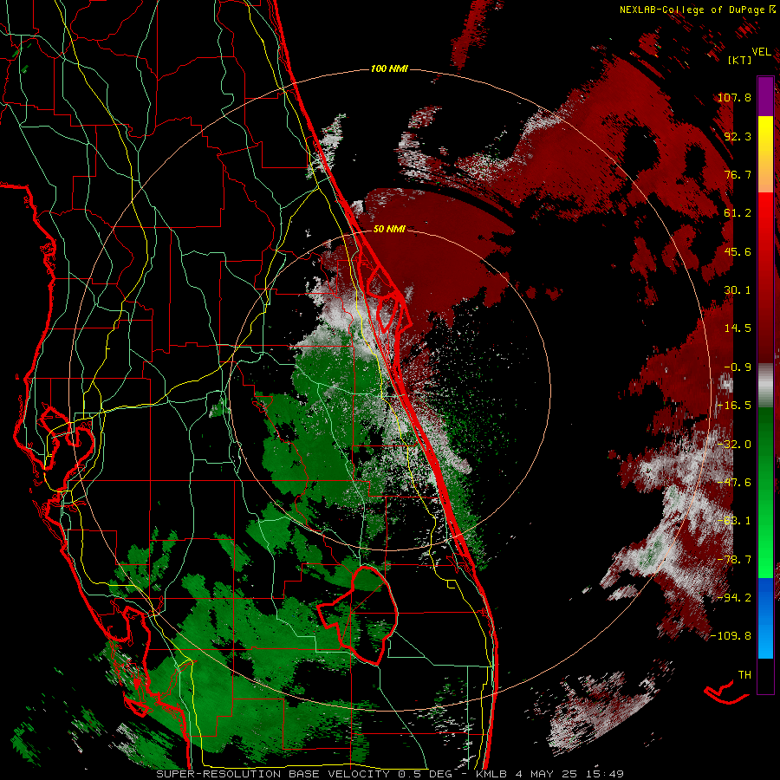Click the "[KT]" units label

coord(740,60)
